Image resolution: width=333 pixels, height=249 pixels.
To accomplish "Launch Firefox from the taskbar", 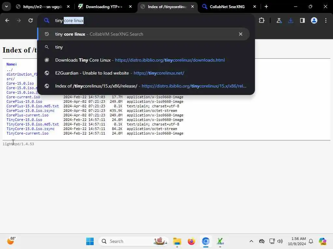I will 191,241.
